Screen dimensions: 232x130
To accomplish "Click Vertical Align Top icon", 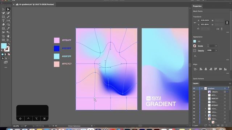I will tap(216, 69).
